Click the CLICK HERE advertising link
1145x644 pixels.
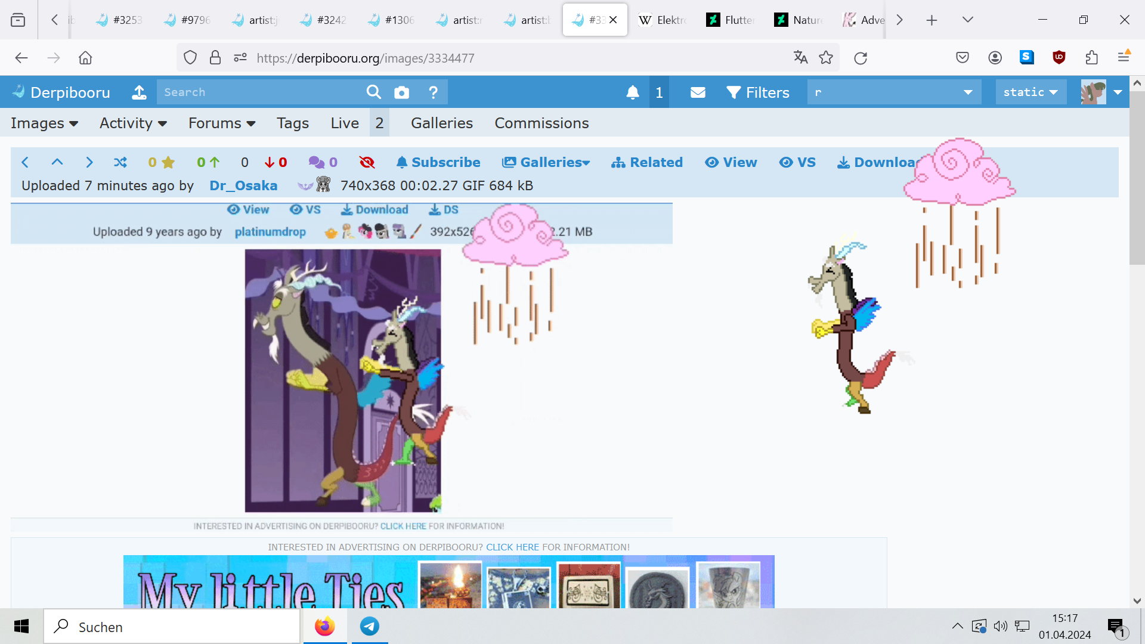[512, 547]
